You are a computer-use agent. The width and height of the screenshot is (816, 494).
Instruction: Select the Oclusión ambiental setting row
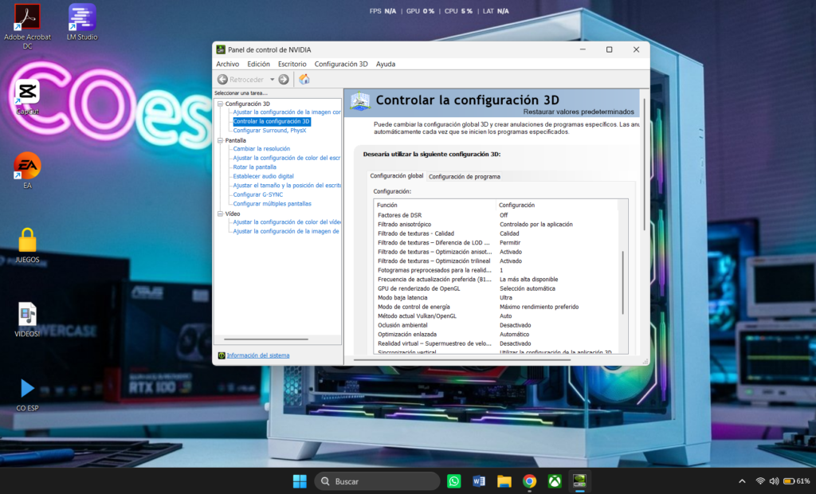[x=496, y=325]
